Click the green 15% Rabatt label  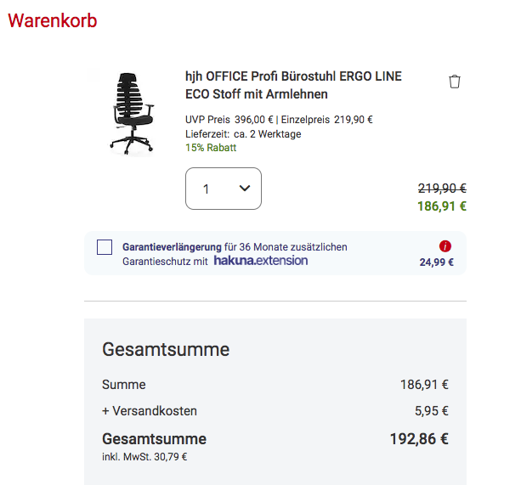pos(211,148)
